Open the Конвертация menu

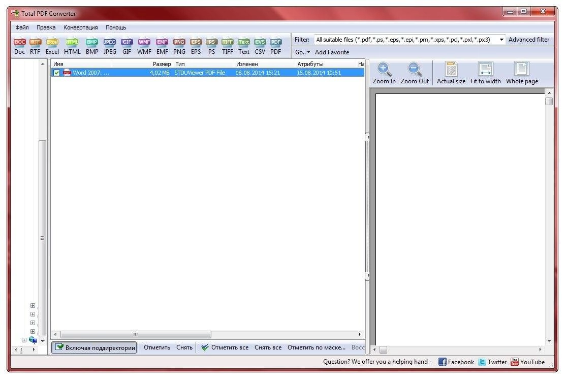click(x=81, y=27)
